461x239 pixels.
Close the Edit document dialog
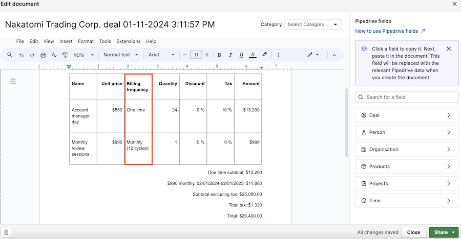454,4
